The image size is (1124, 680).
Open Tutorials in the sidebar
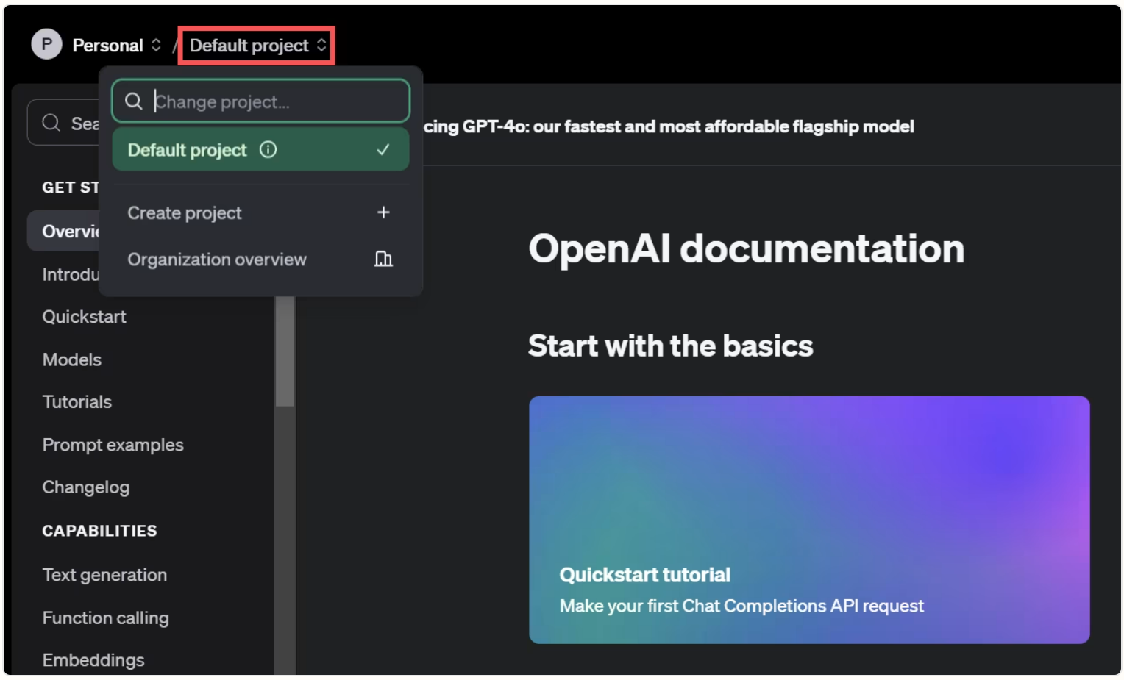tap(77, 402)
